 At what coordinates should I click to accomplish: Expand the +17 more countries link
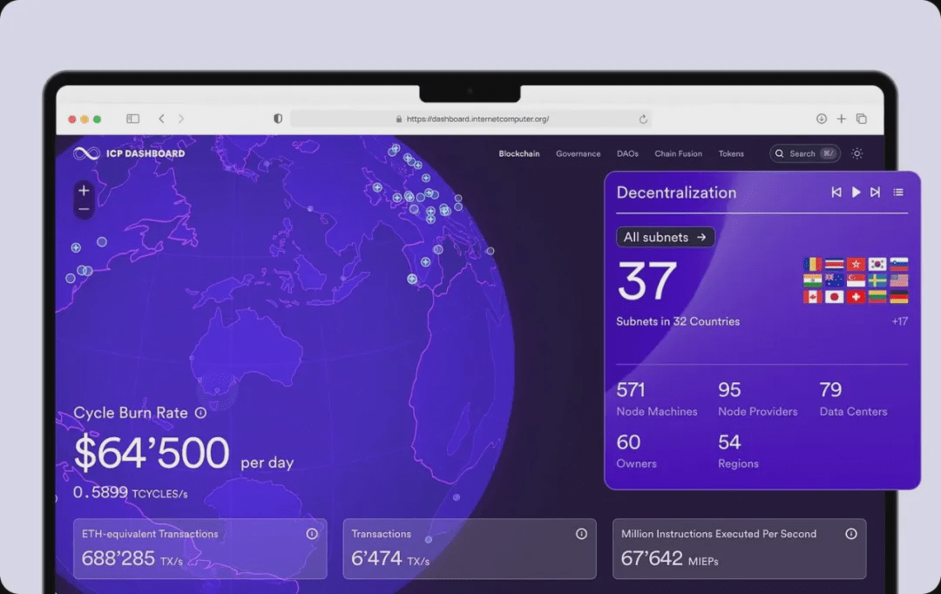(899, 321)
